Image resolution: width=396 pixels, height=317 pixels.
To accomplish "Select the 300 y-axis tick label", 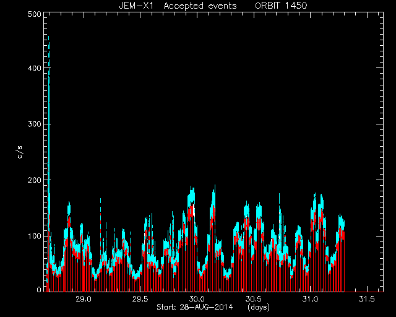I will pos(34,124).
